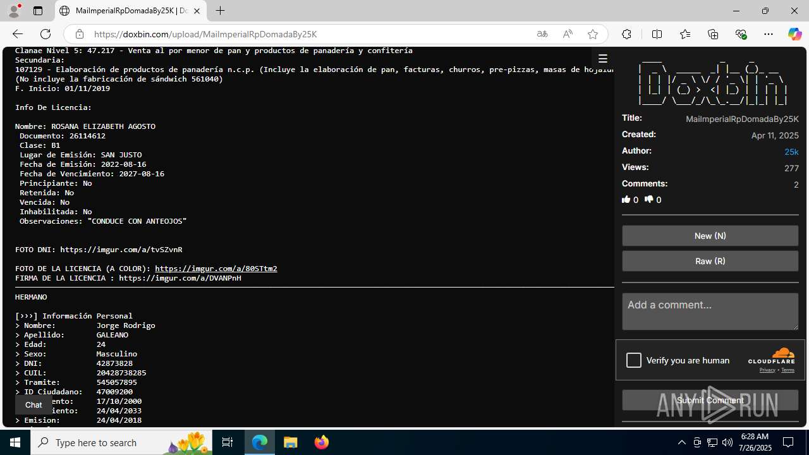The image size is (809, 455).
Task: Open the Favorites list icon
Action: coord(685,34)
